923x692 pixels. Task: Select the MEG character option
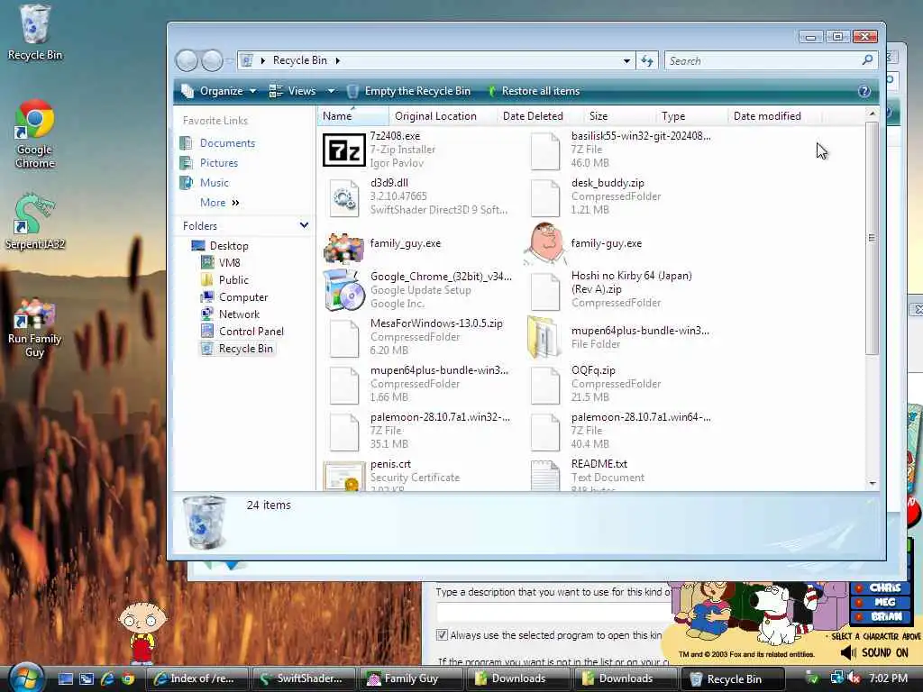880,602
